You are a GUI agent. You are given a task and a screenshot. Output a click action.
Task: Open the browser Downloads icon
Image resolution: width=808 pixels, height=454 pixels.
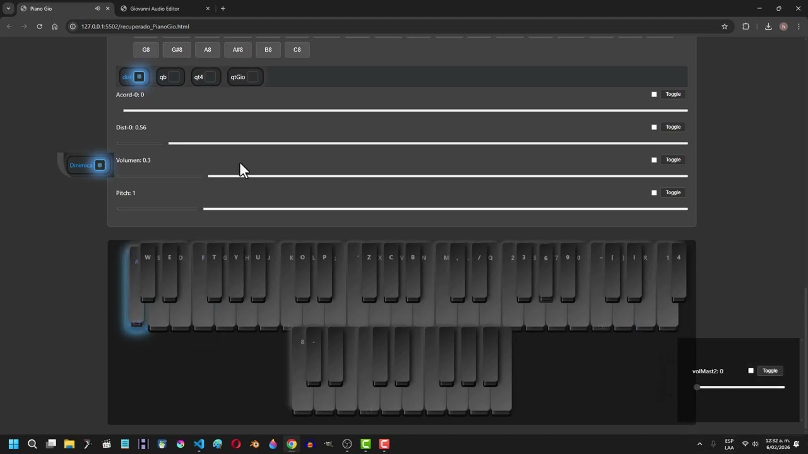(x=768, y=26)
